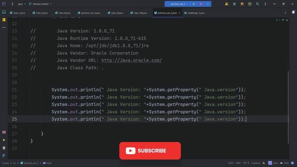Open more run actions menu
The height and width of the screenshot is (167, 297).
click(x=208, y=4)
